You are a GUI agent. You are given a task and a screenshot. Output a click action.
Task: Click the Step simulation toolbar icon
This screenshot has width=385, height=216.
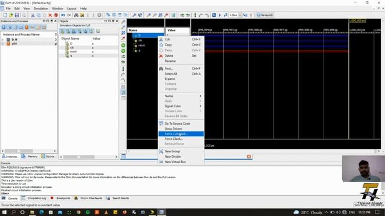pos(245,15)
